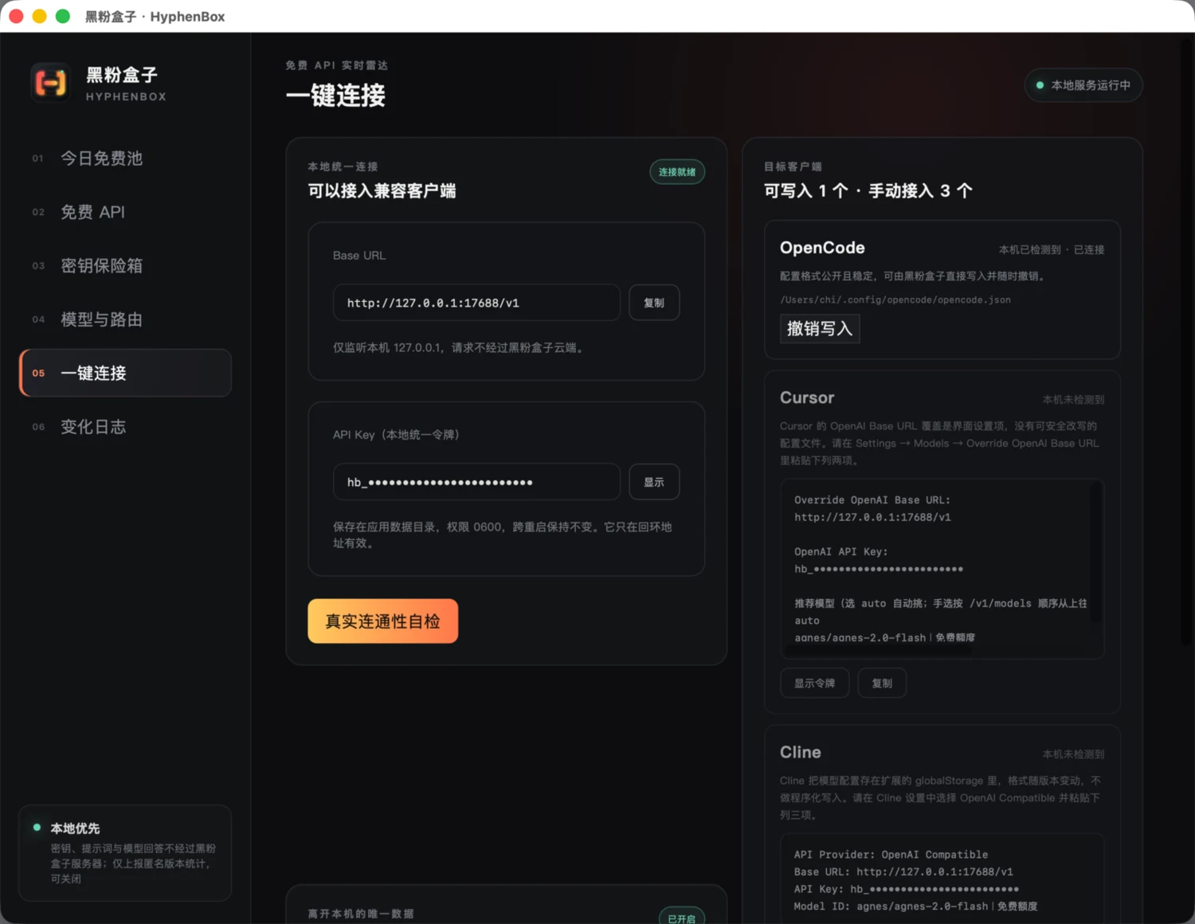
Task: Click 撤销写入 for OpenCode
Action: click(x=820, y=328)
